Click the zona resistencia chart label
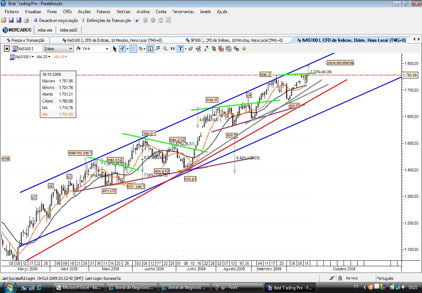This screenshot has height=293, width=422. tap(340, 63)
